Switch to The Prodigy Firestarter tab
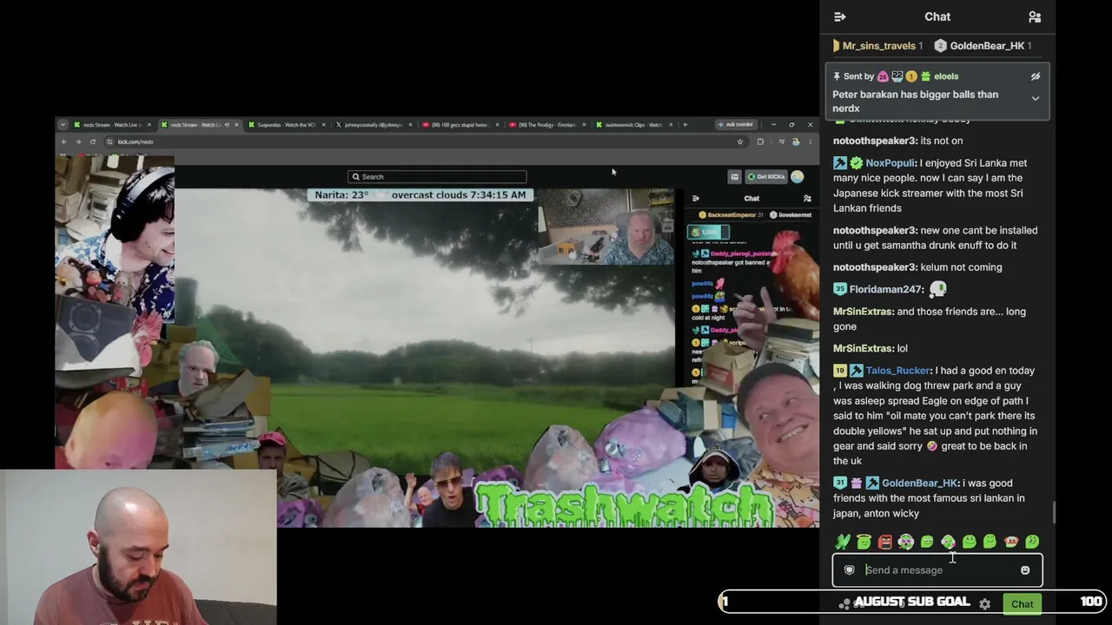This screenshot has width=1112, height=625. (x=547, y=125)
